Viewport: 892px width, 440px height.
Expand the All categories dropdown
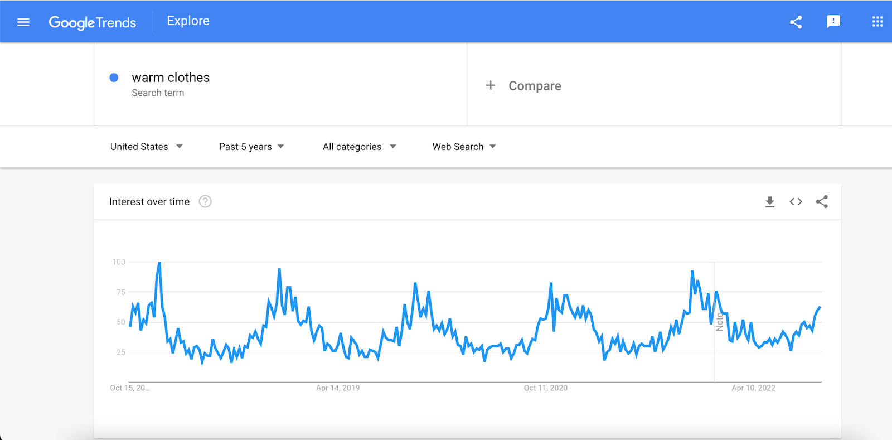click(x=359, y=147)
